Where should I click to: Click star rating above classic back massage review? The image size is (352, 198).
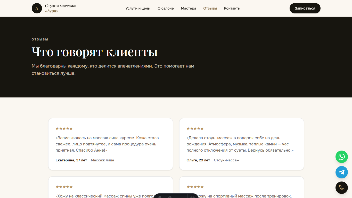click(64, 187)
